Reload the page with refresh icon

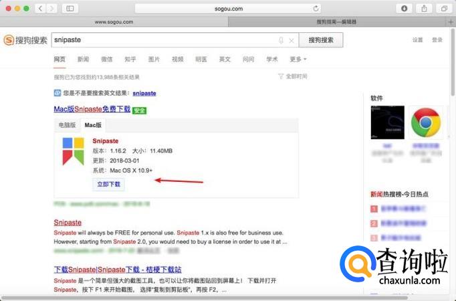[316, 9]
